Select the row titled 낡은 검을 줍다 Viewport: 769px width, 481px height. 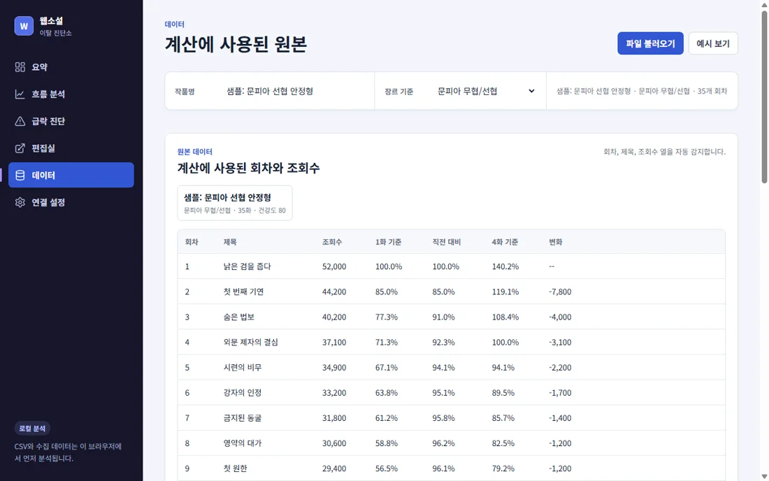coord(451,266)
